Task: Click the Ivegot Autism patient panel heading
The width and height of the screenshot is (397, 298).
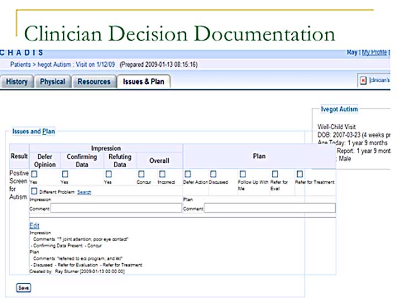Action: click(339, 109)
